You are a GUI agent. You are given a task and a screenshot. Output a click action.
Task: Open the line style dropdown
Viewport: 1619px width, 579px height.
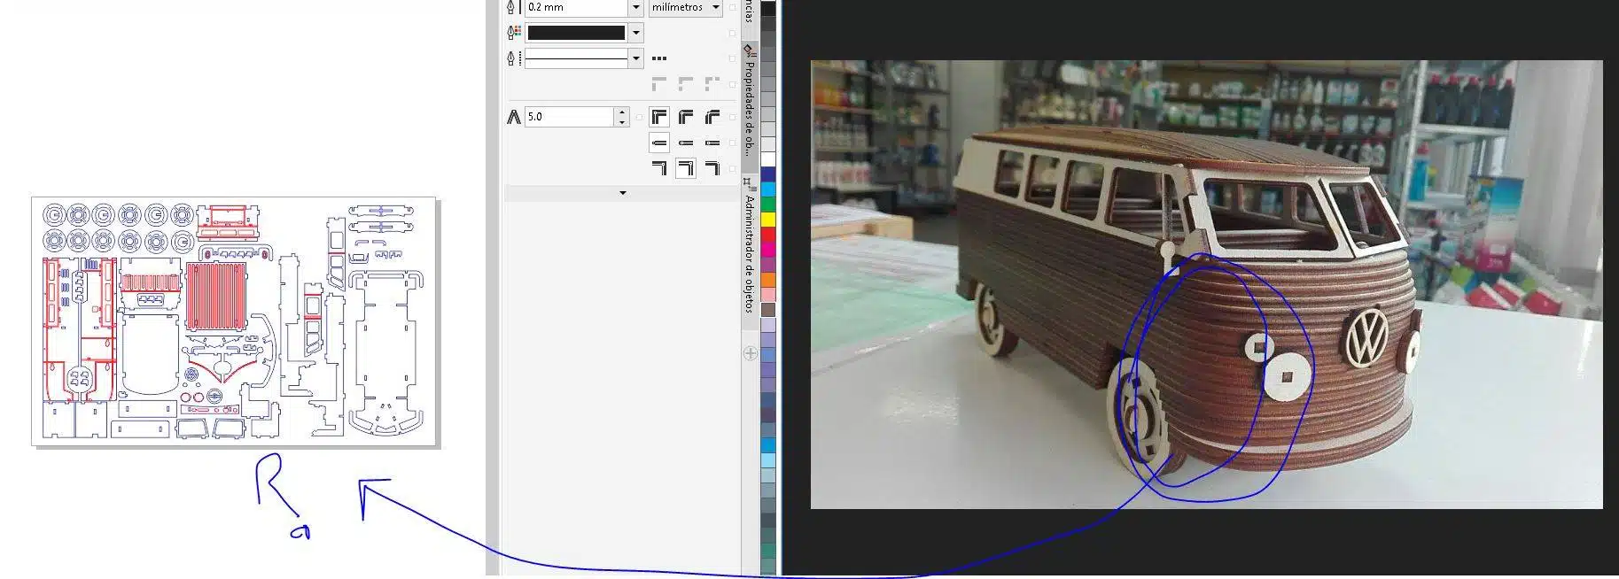click(x=635, y=58)
